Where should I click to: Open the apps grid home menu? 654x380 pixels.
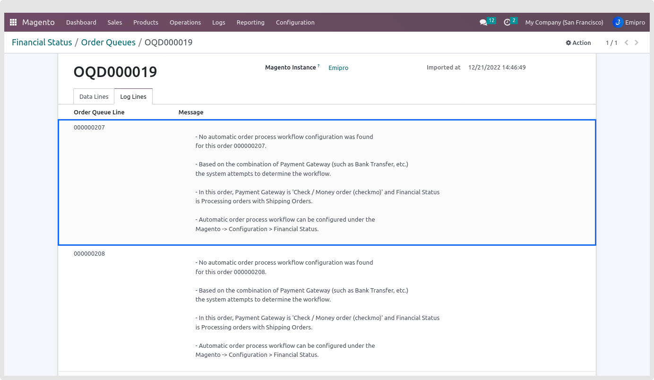(x=13, y=22)
